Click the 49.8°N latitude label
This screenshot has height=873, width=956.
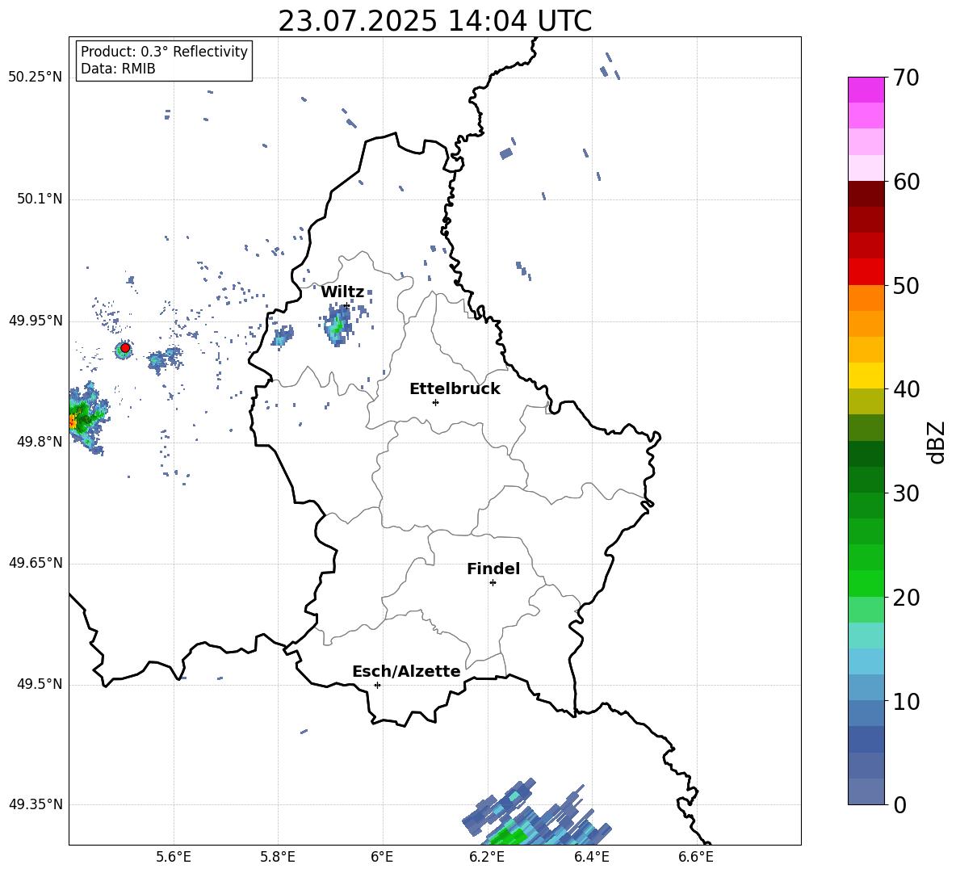40,442
